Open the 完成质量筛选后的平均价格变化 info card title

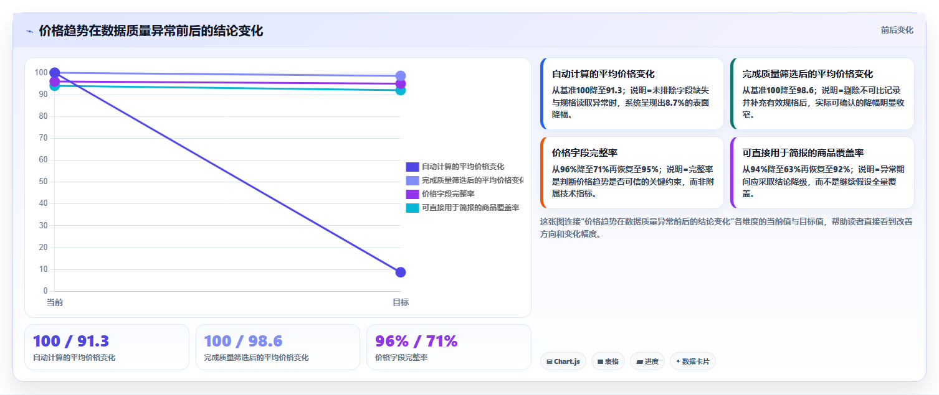[808, 73]
